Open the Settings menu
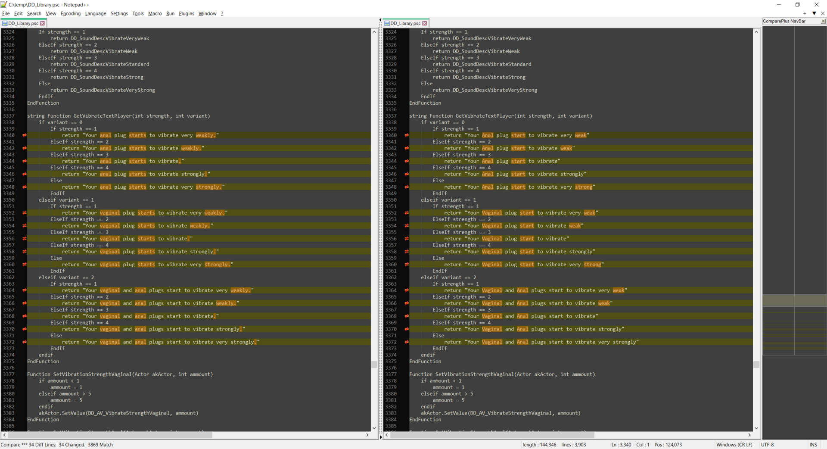This screenshot has width=827, height=449. coord(119,13)
